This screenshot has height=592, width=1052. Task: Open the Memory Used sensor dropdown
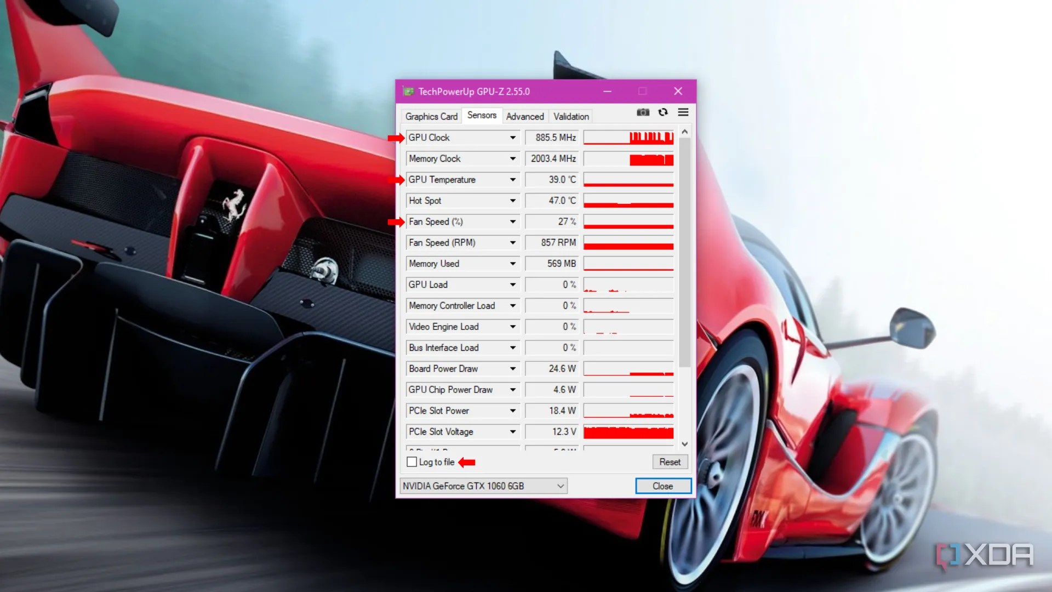(512, 263)
